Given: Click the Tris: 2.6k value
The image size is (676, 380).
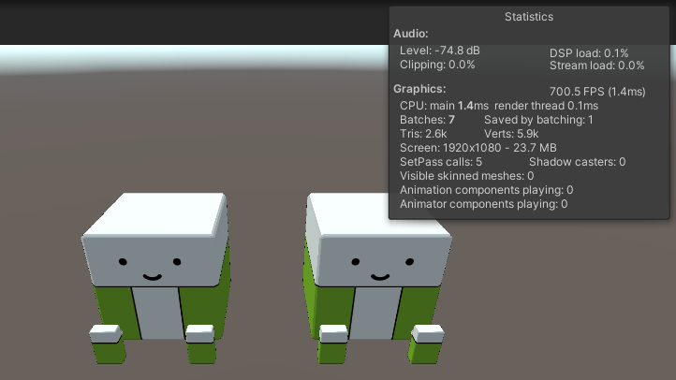Looking at the screenshot, I should point(423,134).
